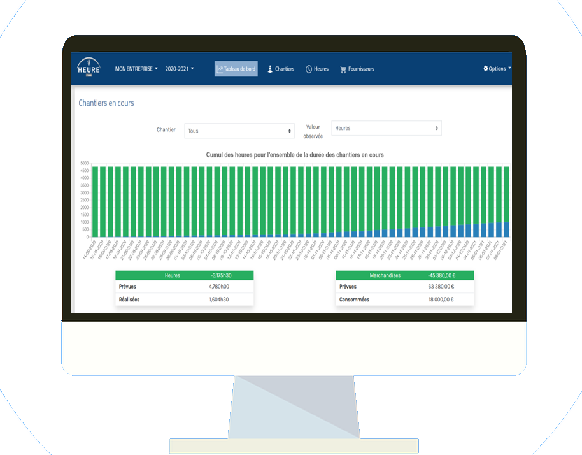Click the -3,175h30 header value
This screenshot has height=455, width=582.
(x=221, y=275)
